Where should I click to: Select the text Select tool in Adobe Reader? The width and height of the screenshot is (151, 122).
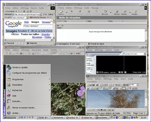pyautogui.click(x=29, y=53)
